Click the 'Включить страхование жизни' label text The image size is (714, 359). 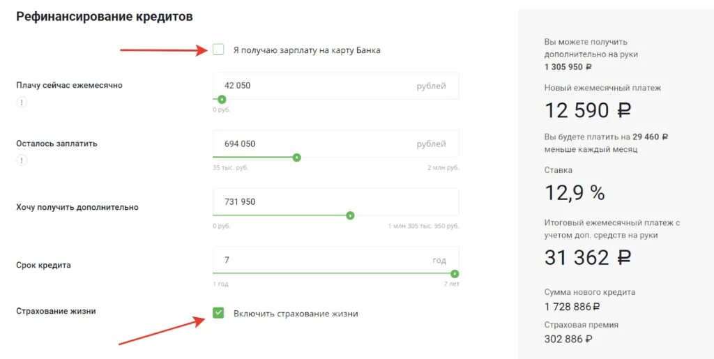[296, 314]
